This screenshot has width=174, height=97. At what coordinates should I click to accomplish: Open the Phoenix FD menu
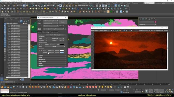115,3
